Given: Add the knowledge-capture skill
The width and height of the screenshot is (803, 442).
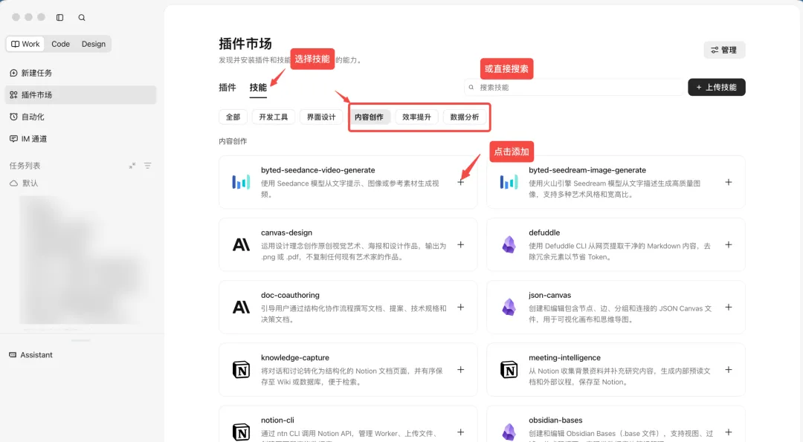Looking at the screenshot, I should click(461, 369).
